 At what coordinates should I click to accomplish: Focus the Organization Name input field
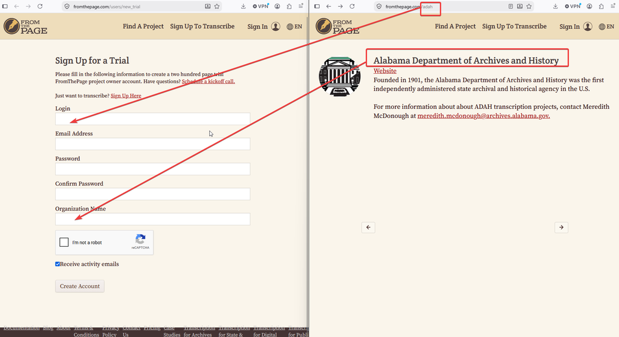click(152, 219)
